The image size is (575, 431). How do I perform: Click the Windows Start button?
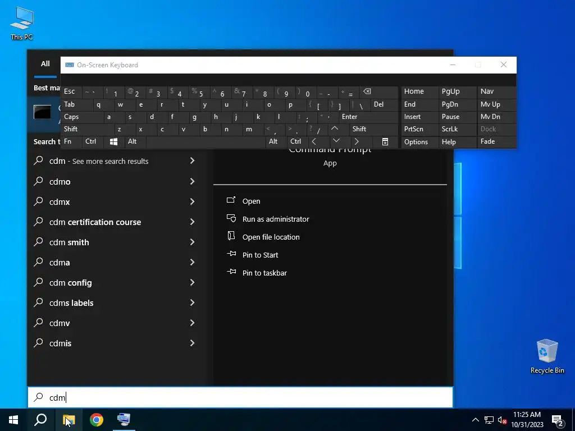click(13, 420)
